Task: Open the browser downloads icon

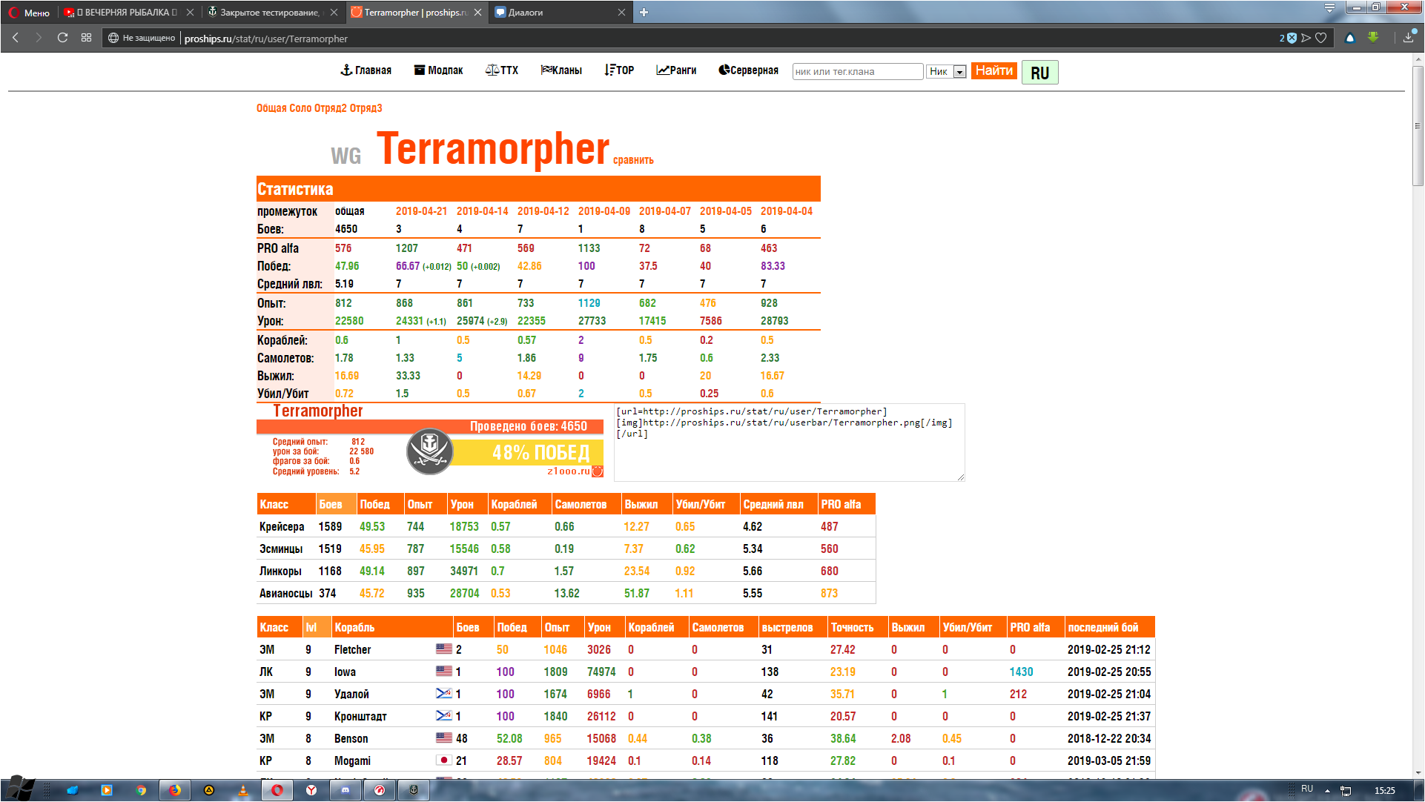Action: click(x=1409, y=38)
